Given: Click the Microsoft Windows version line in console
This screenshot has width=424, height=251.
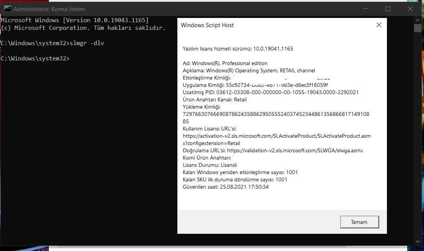Looking at the screenshot, I should point(75,20).
